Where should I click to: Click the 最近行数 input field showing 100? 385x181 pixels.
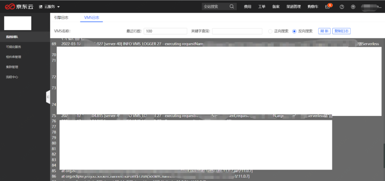[165, 31]
